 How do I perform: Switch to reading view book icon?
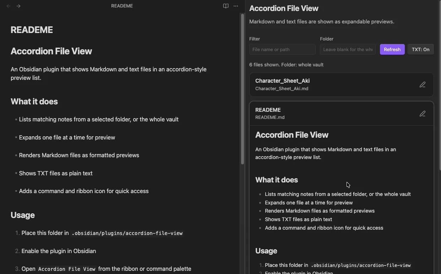pyautogui.click(x=226, y=6)
